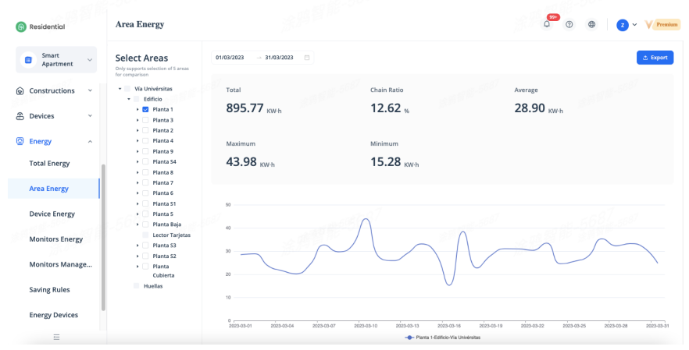The height and width of the screenshot is (350, 689).
Task: Click the Premium badge icon
Action: coord(662,25)
